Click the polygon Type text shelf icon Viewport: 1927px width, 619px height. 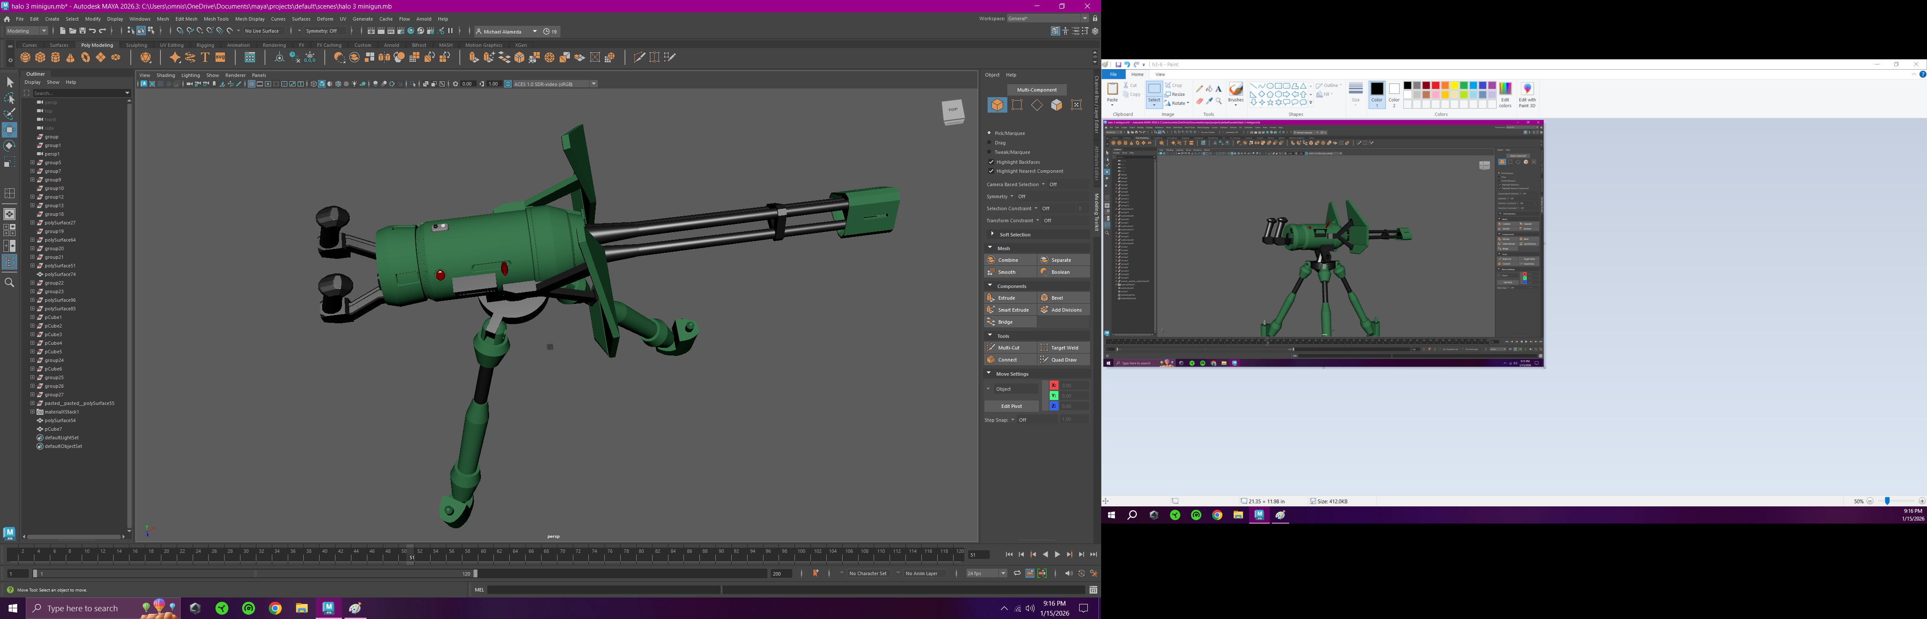coord(205,58)
